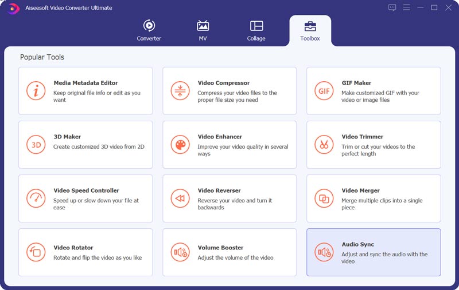Click the Volume Booster speaker icon
Viewport: 459px width, 290px height.
pos(180,252)
